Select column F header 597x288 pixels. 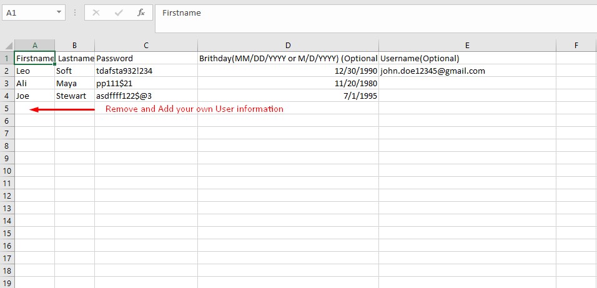point(576,46)
